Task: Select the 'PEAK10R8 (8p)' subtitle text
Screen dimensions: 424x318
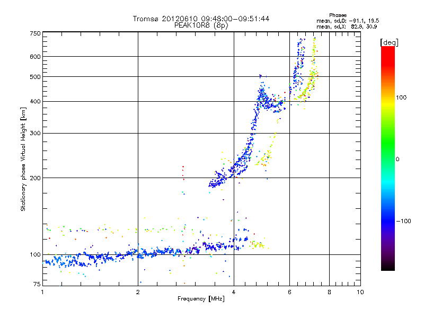Action: click(201, 25)
